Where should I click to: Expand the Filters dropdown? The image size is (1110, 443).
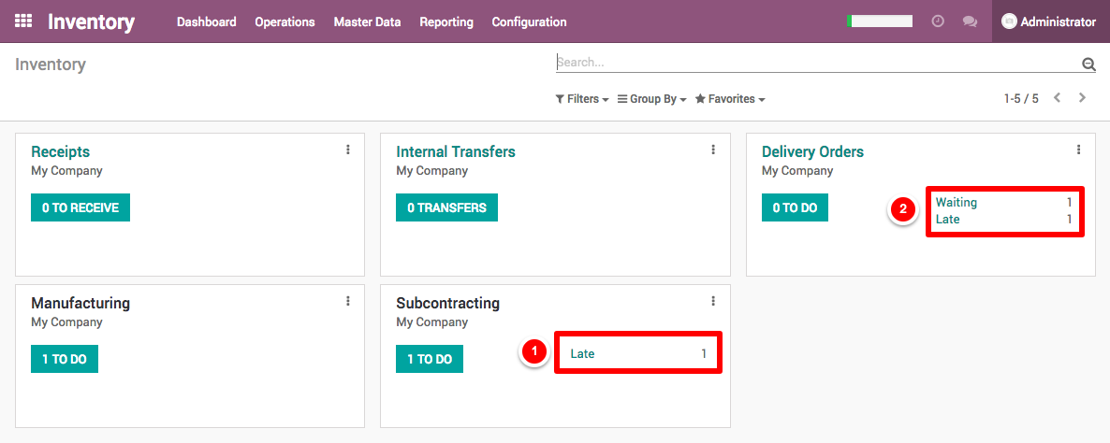(x=582, y=99)
